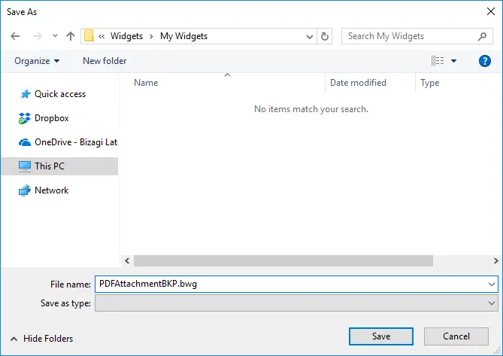This screenshot has width=503, height=356.
Task: Sort by Type column header
Action: [429, 83]
